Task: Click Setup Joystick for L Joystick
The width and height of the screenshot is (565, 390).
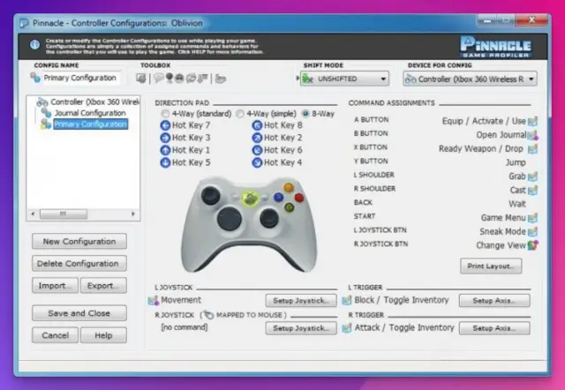Action: pos(301,300)
